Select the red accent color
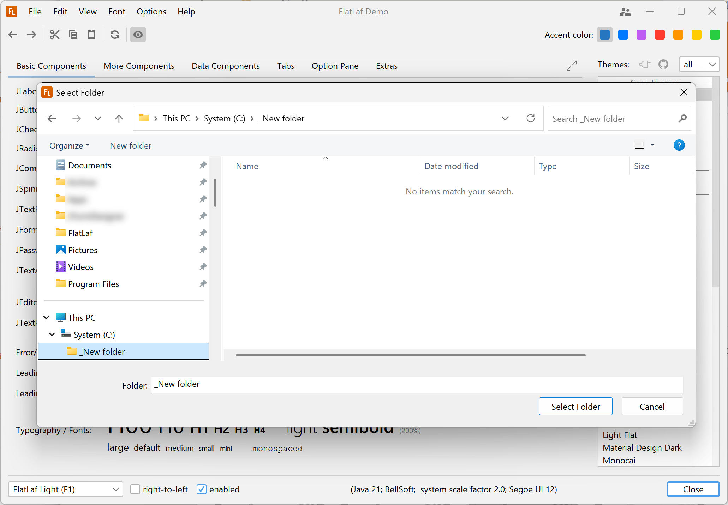Viewport: 728px width, 505px height. 660,35
